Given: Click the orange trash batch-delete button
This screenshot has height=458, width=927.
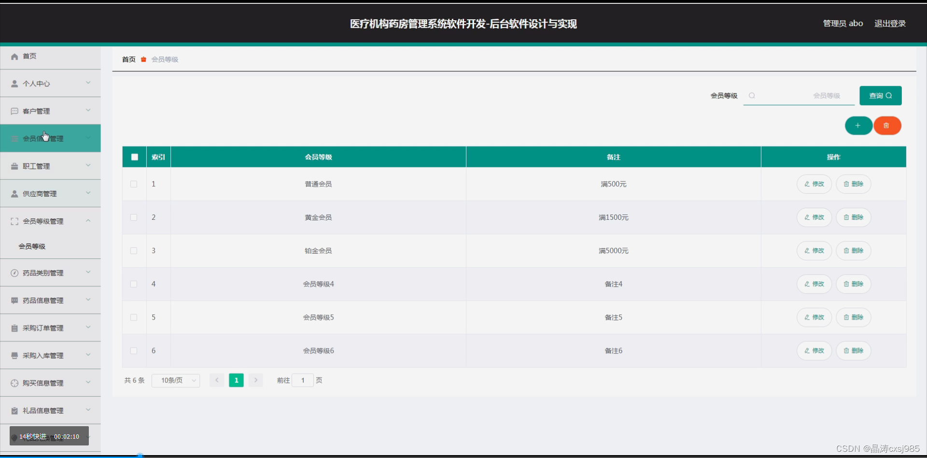Looking at the screenshot, I should [x=887, y=126].
